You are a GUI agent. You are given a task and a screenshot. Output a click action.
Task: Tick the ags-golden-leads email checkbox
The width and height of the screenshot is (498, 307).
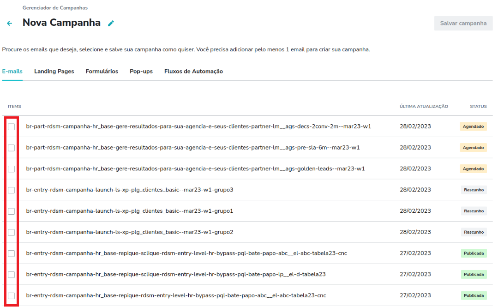coord(11,169)
